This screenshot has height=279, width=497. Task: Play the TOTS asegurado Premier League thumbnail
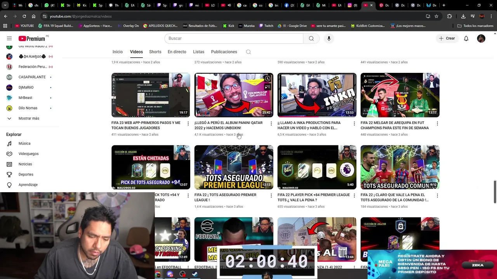(x=234, y=167)
